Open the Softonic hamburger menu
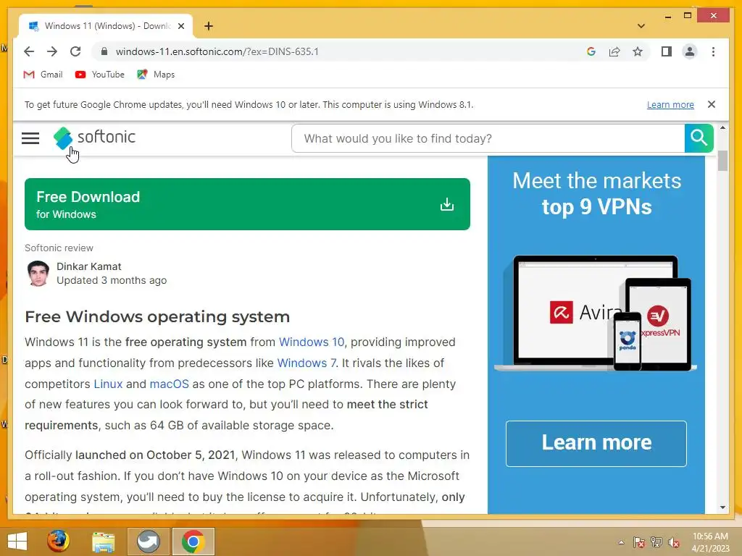This screenshot has width=742, height=556. tap(30, 138)
